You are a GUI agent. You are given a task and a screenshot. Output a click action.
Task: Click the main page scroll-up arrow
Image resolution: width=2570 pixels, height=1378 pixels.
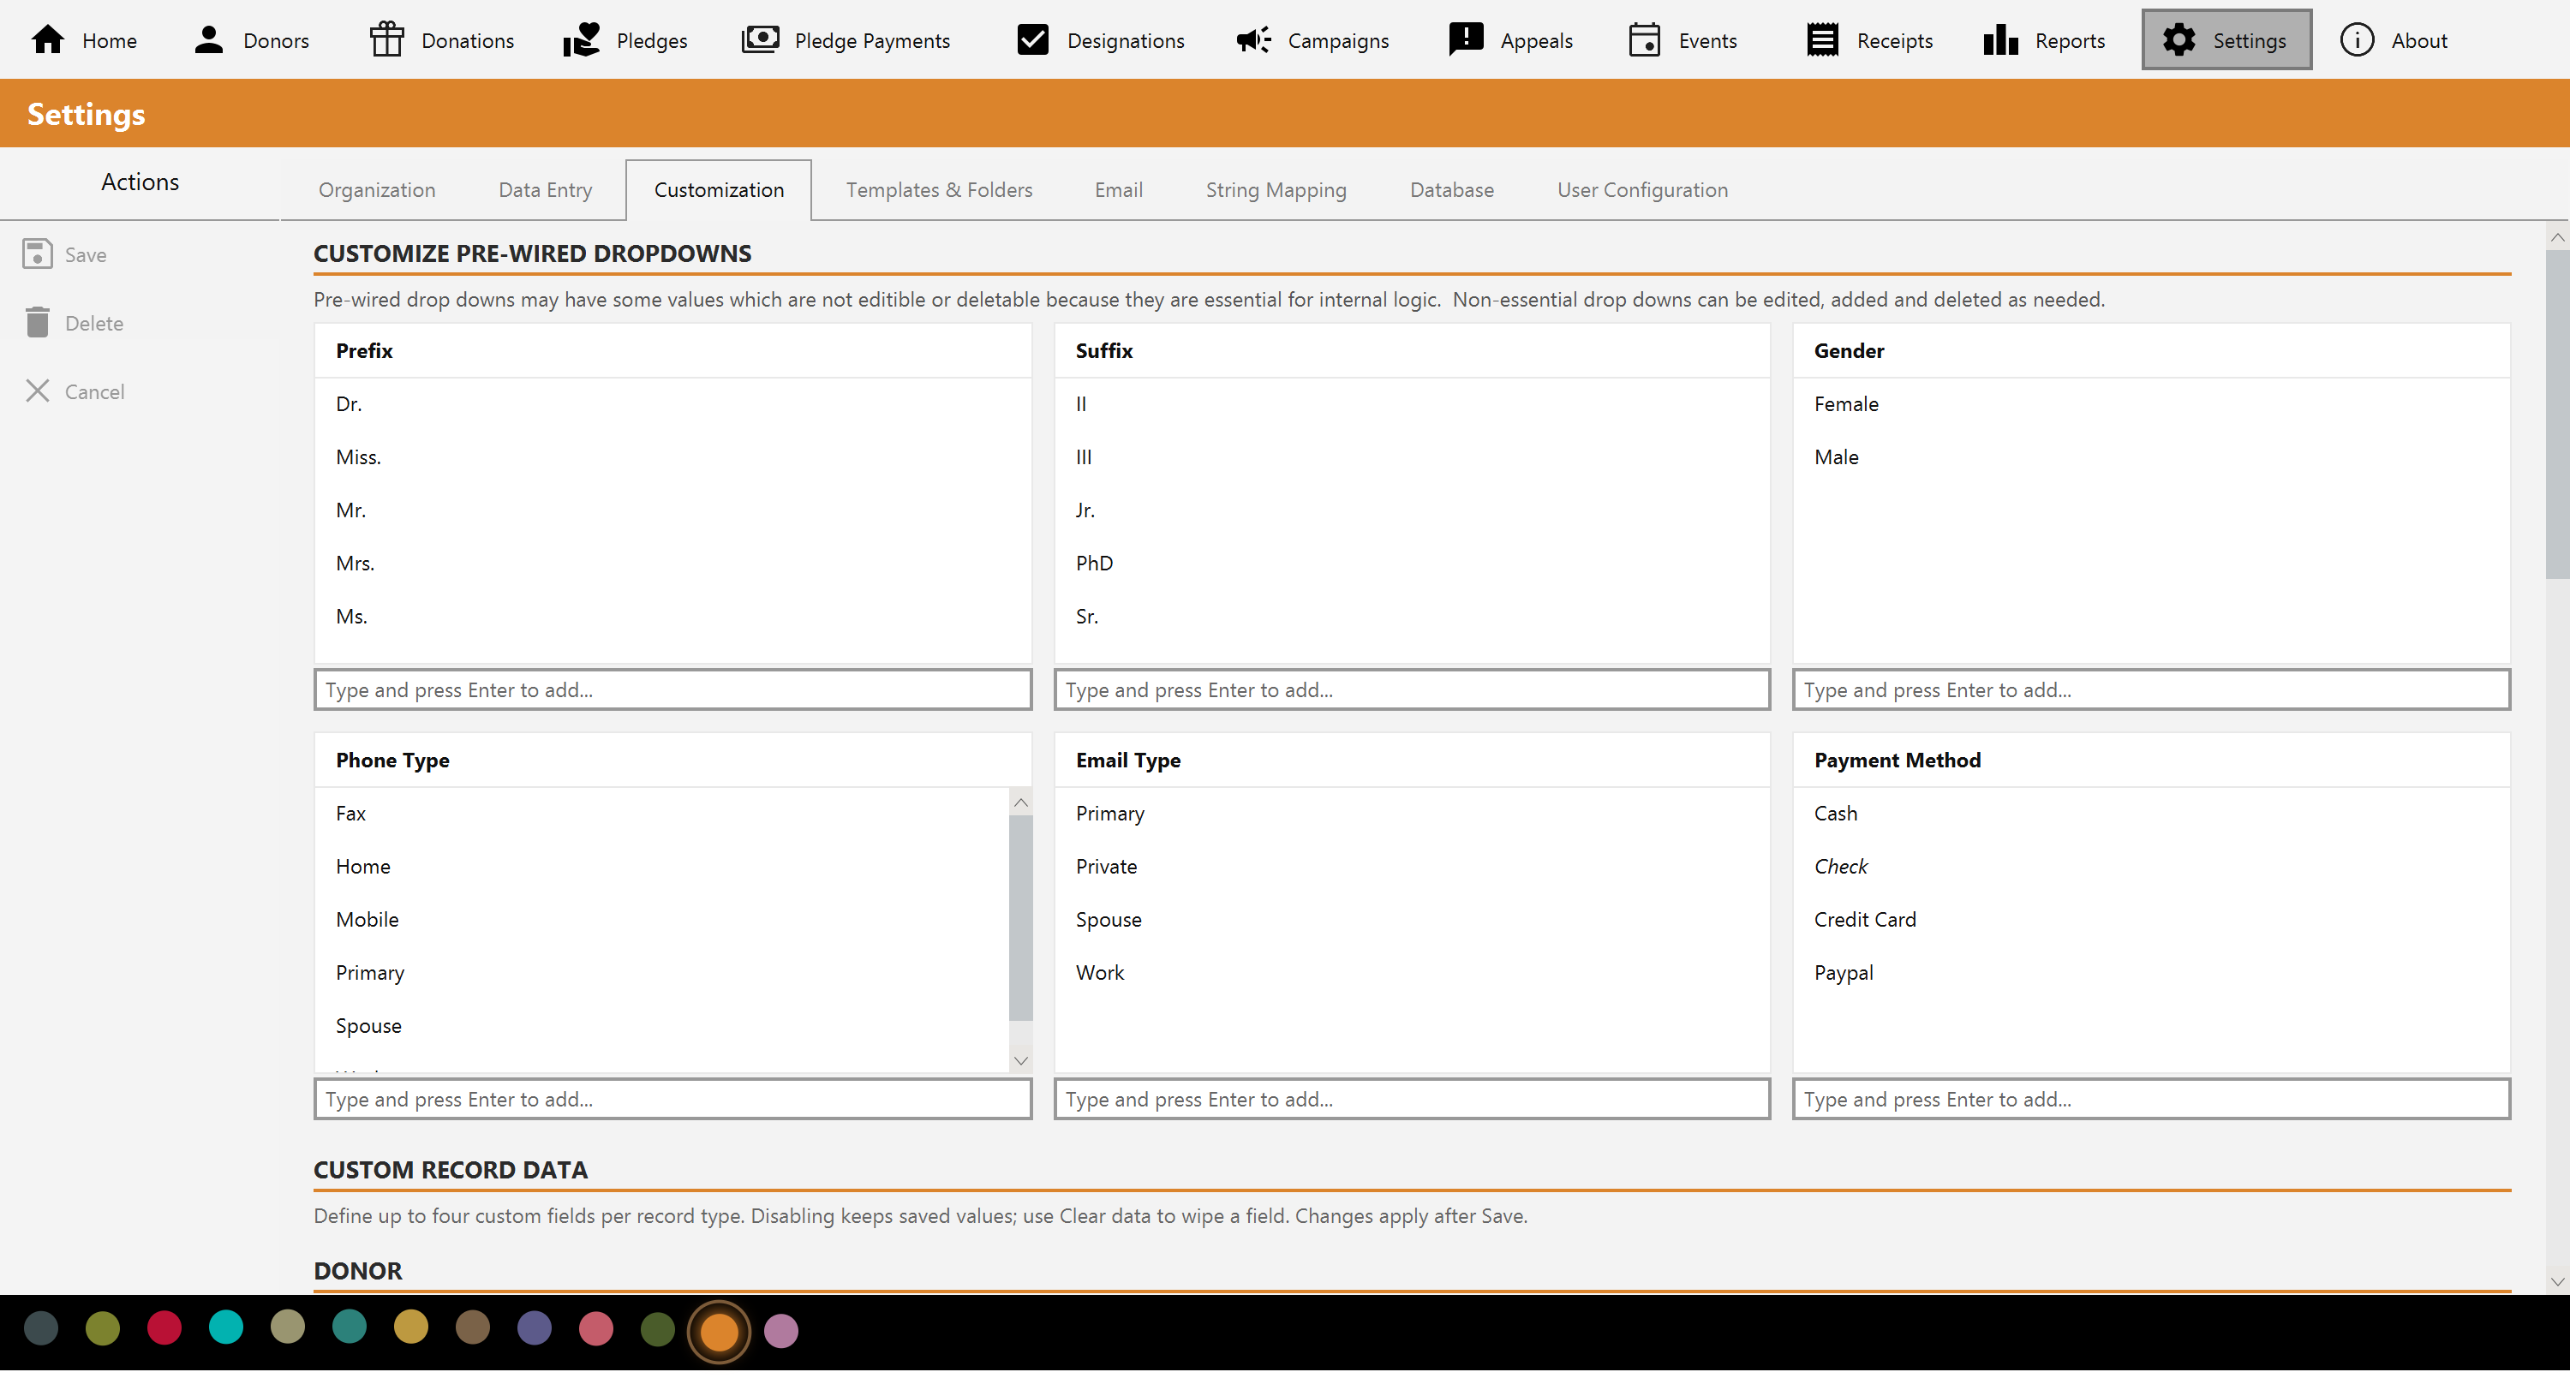point(2557,238)
